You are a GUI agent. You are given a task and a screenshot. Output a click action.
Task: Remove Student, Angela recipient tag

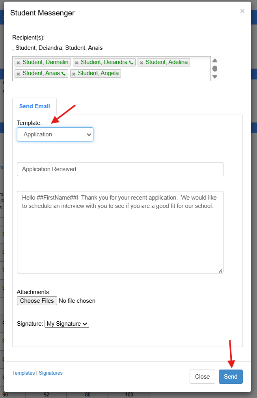74,74
